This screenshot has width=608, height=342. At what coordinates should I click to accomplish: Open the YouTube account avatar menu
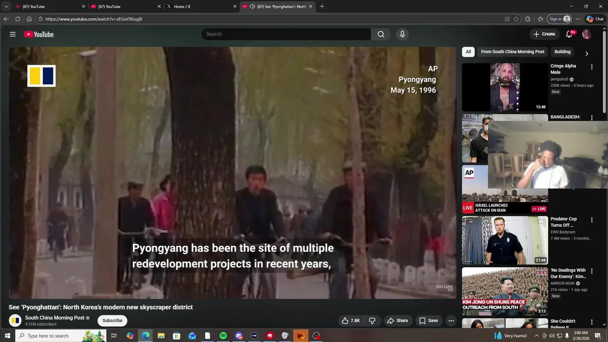tap(587, 34)
